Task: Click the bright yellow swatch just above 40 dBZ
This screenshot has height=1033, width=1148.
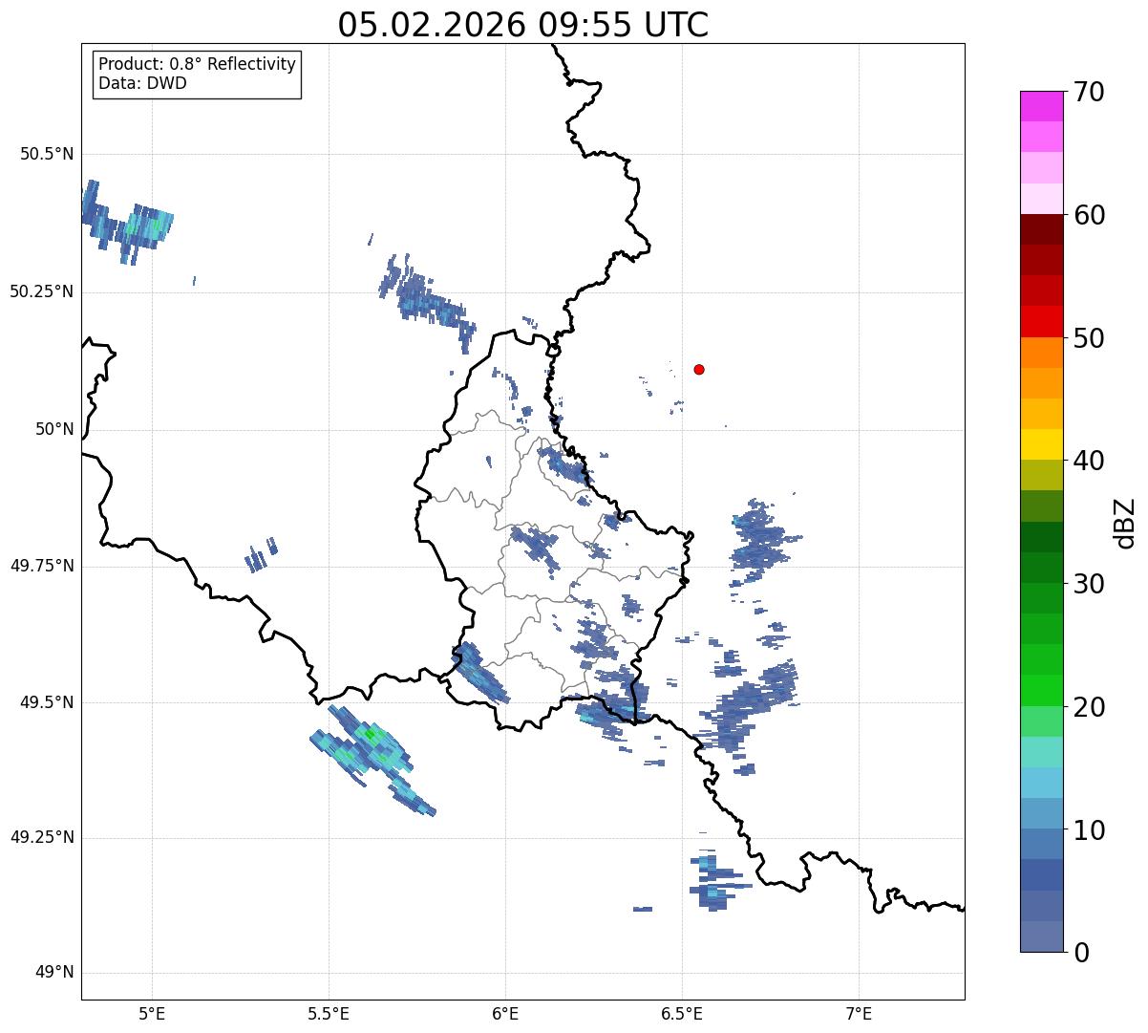Action: 1041,444
